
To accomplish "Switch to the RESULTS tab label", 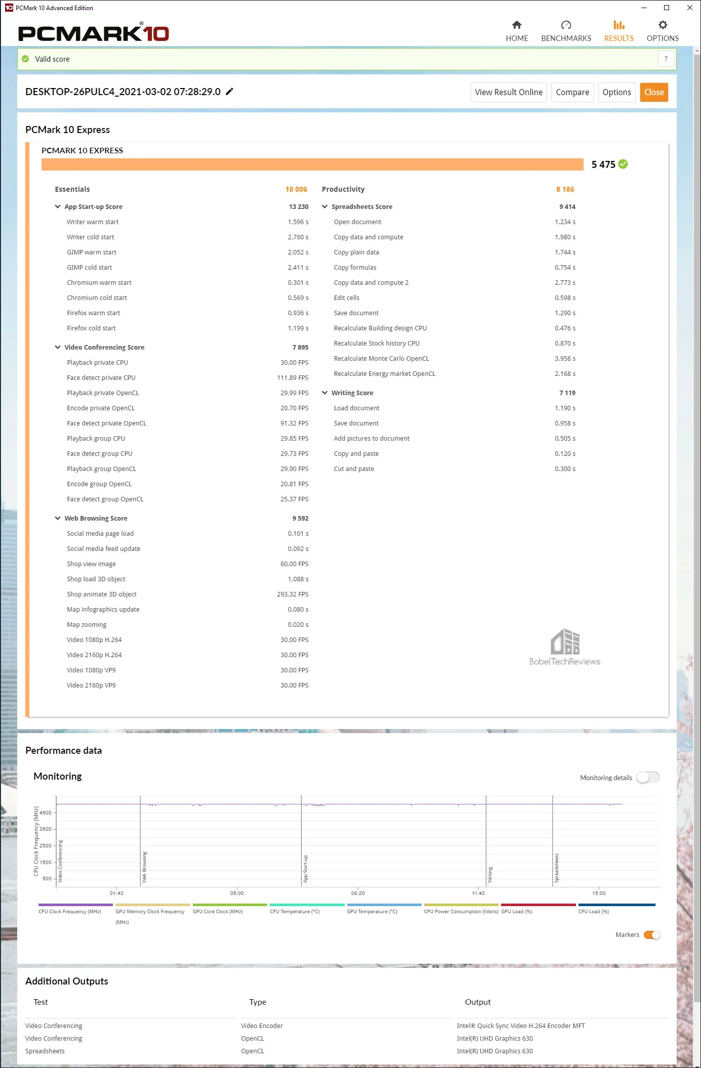I will [618, 38].
